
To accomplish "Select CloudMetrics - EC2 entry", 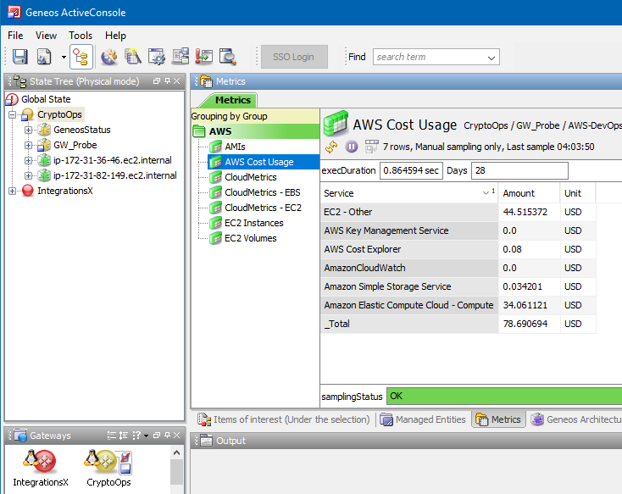I will [263, 208].
